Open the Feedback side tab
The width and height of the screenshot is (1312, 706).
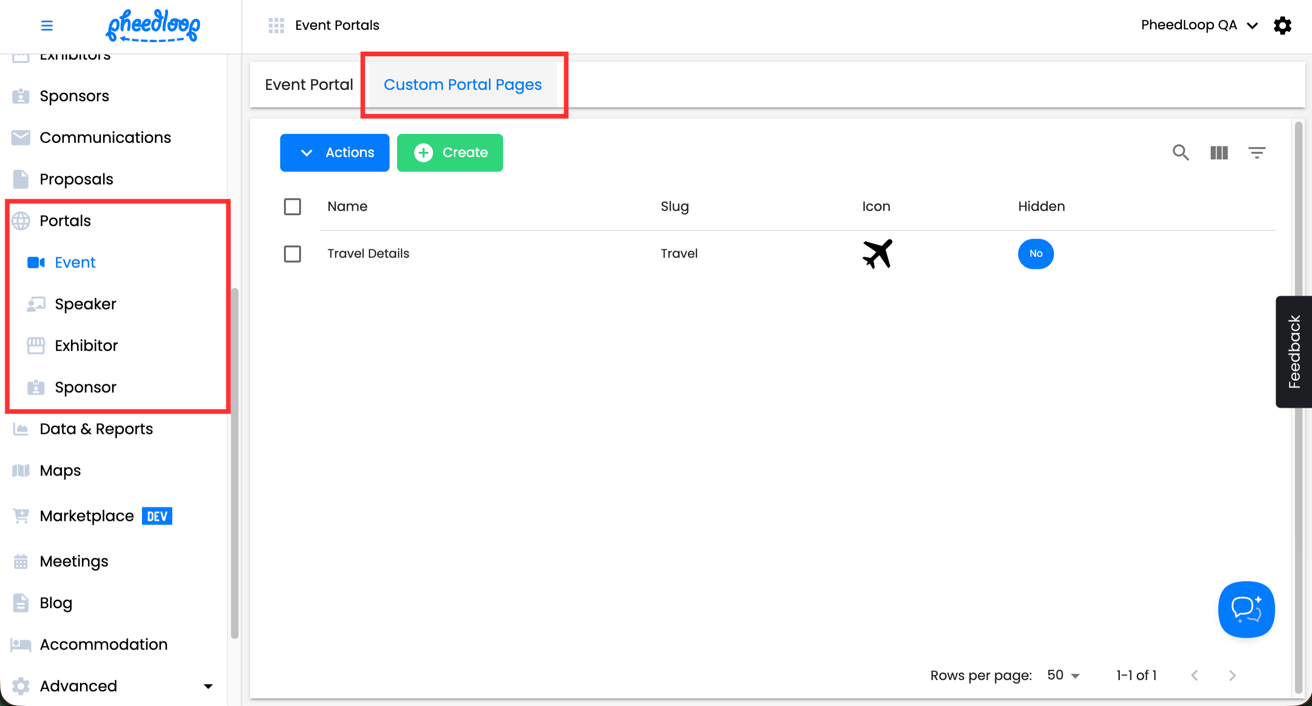click(1294, 351)
